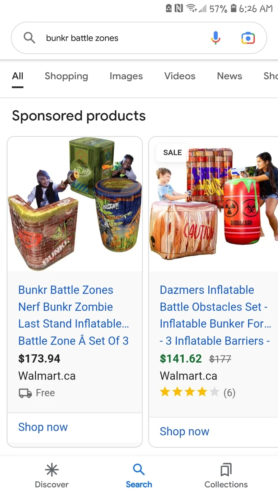Select the News tab
278x494 pixels.
click(x=230, y=76)
